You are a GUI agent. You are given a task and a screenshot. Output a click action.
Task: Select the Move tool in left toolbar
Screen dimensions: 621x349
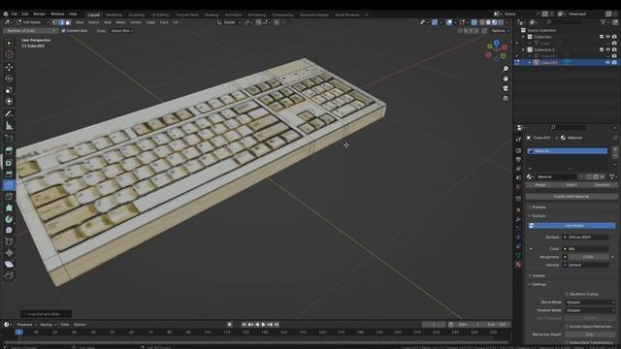9,67
